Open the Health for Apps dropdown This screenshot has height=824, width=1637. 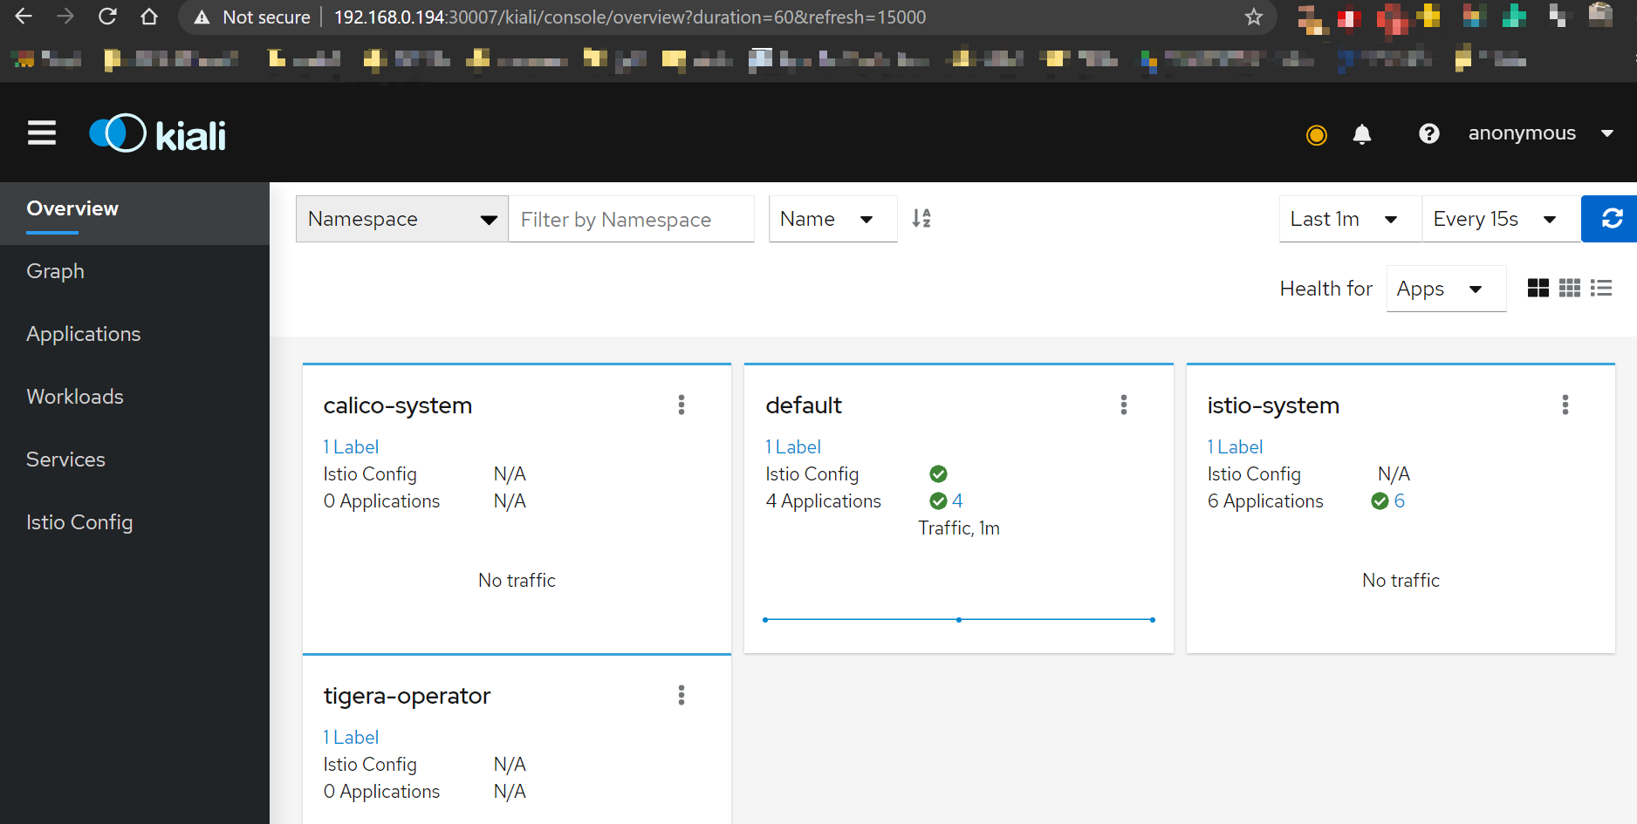(1446, 289)
